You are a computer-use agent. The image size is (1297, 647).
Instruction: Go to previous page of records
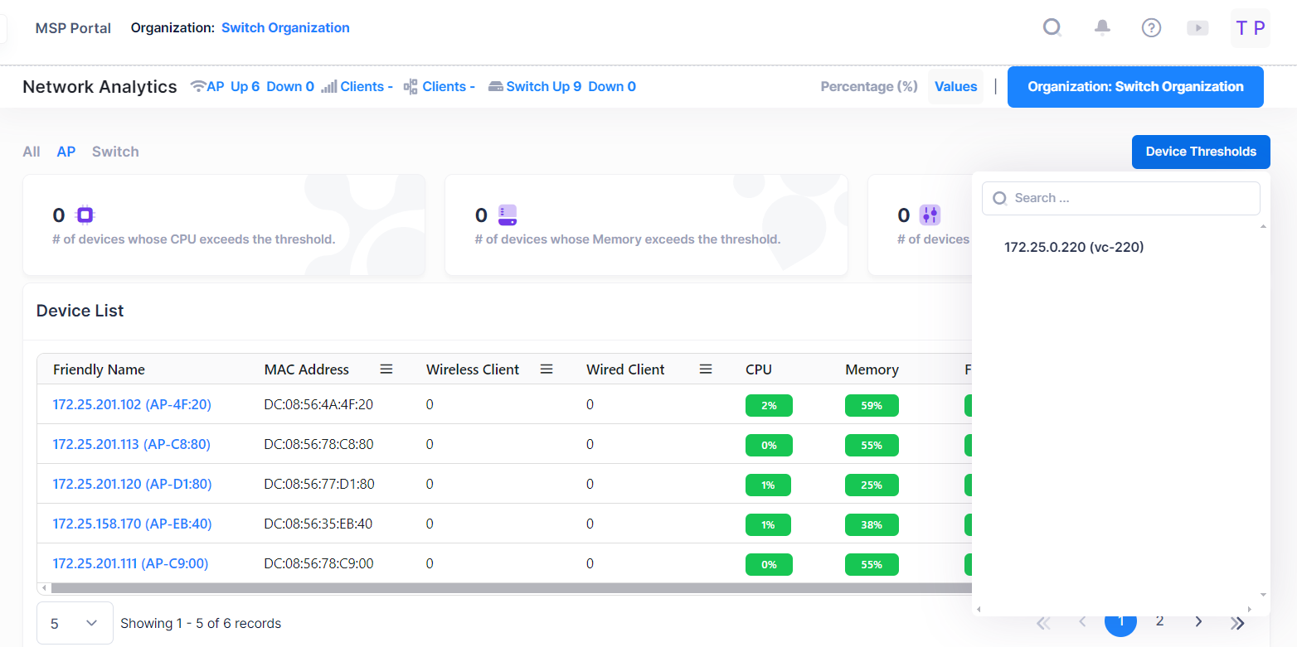tap(1082, 622)
